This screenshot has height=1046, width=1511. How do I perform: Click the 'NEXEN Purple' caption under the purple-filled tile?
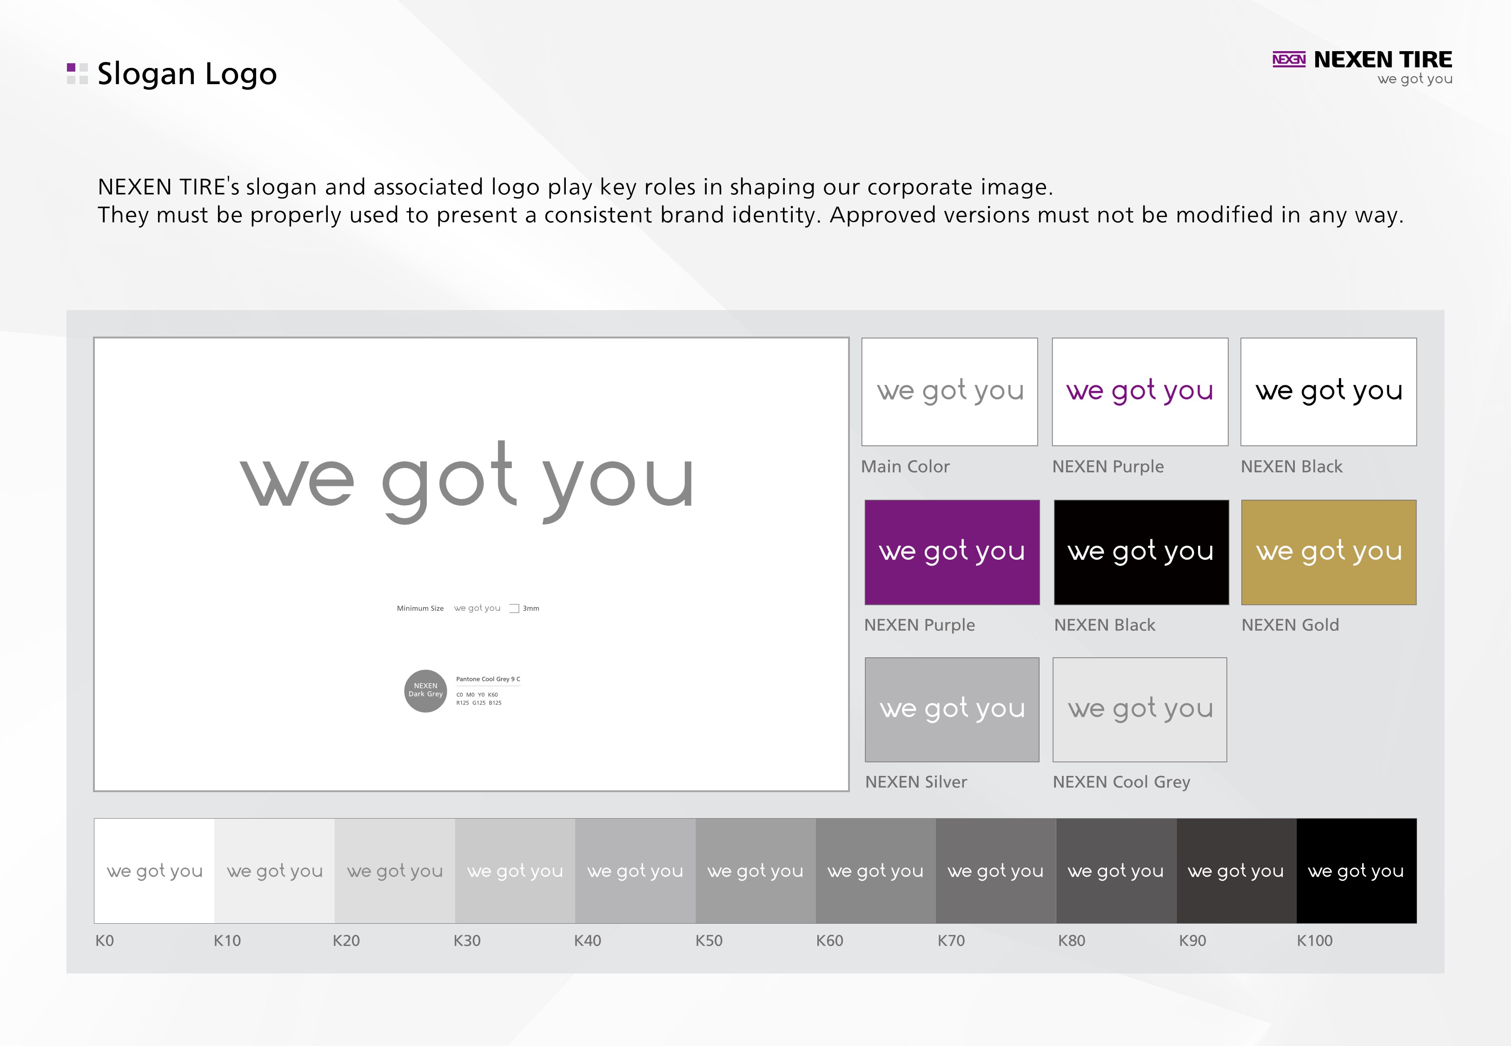coord(919,626)
